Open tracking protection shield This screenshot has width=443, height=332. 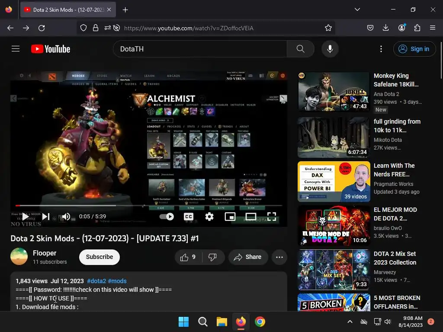[83, 28]
